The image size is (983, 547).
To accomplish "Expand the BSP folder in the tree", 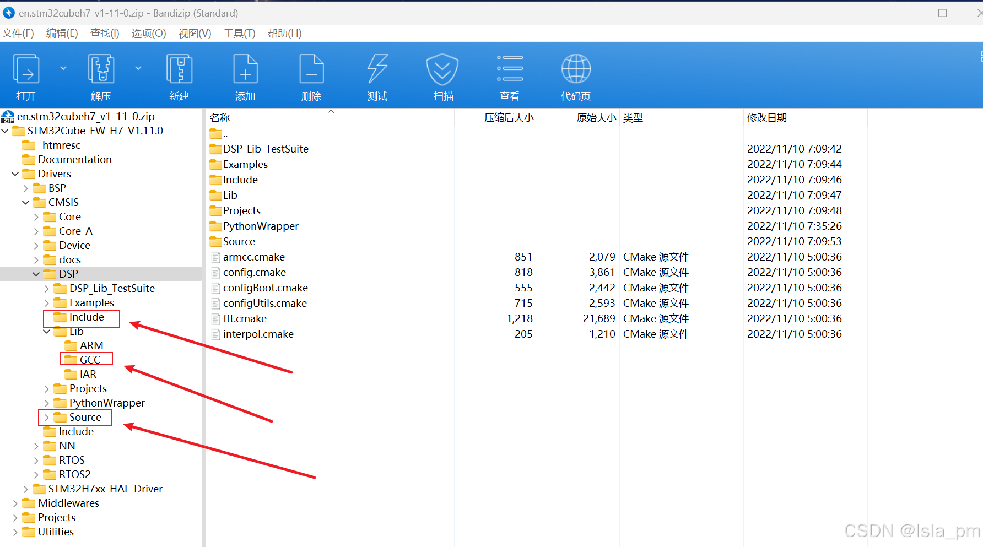I will coord(25,188).
